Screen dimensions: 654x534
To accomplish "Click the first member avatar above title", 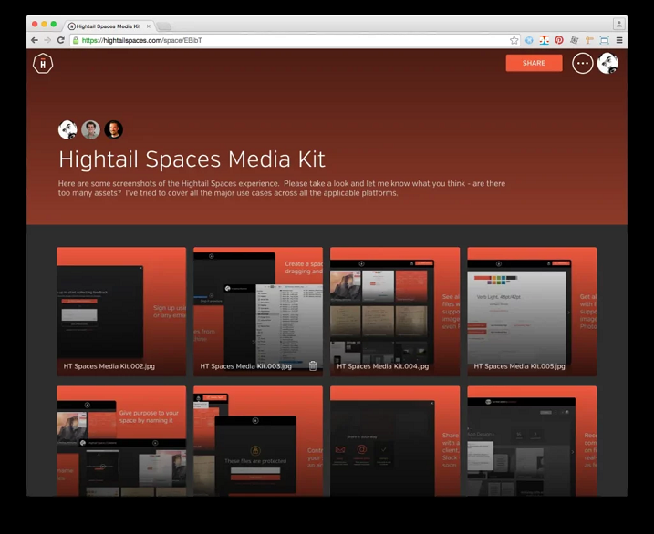I will pyautogui.click(x=67, y=129).
